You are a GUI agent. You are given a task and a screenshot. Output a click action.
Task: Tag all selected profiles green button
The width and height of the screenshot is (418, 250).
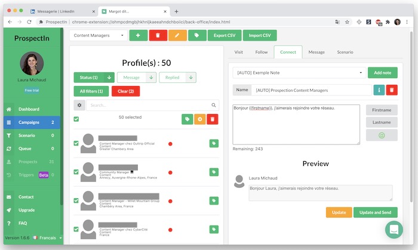188,119
